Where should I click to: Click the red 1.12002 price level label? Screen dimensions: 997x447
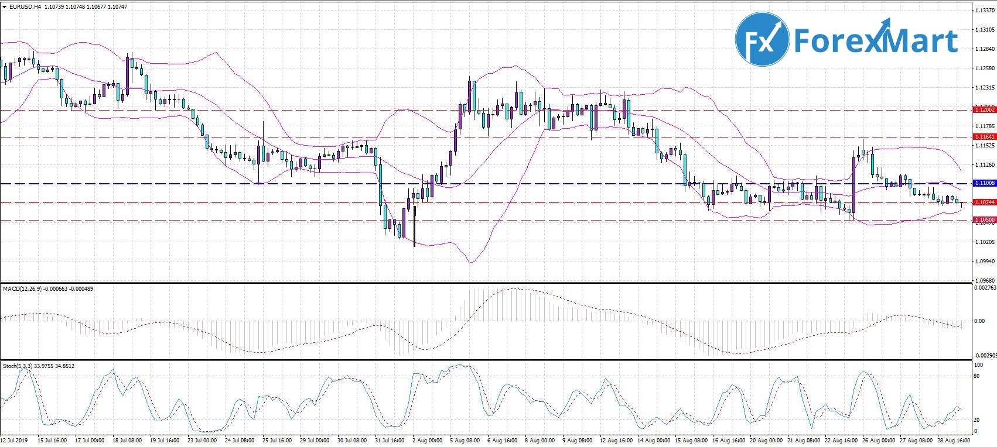pyautogui.click(x=984, y=110)
